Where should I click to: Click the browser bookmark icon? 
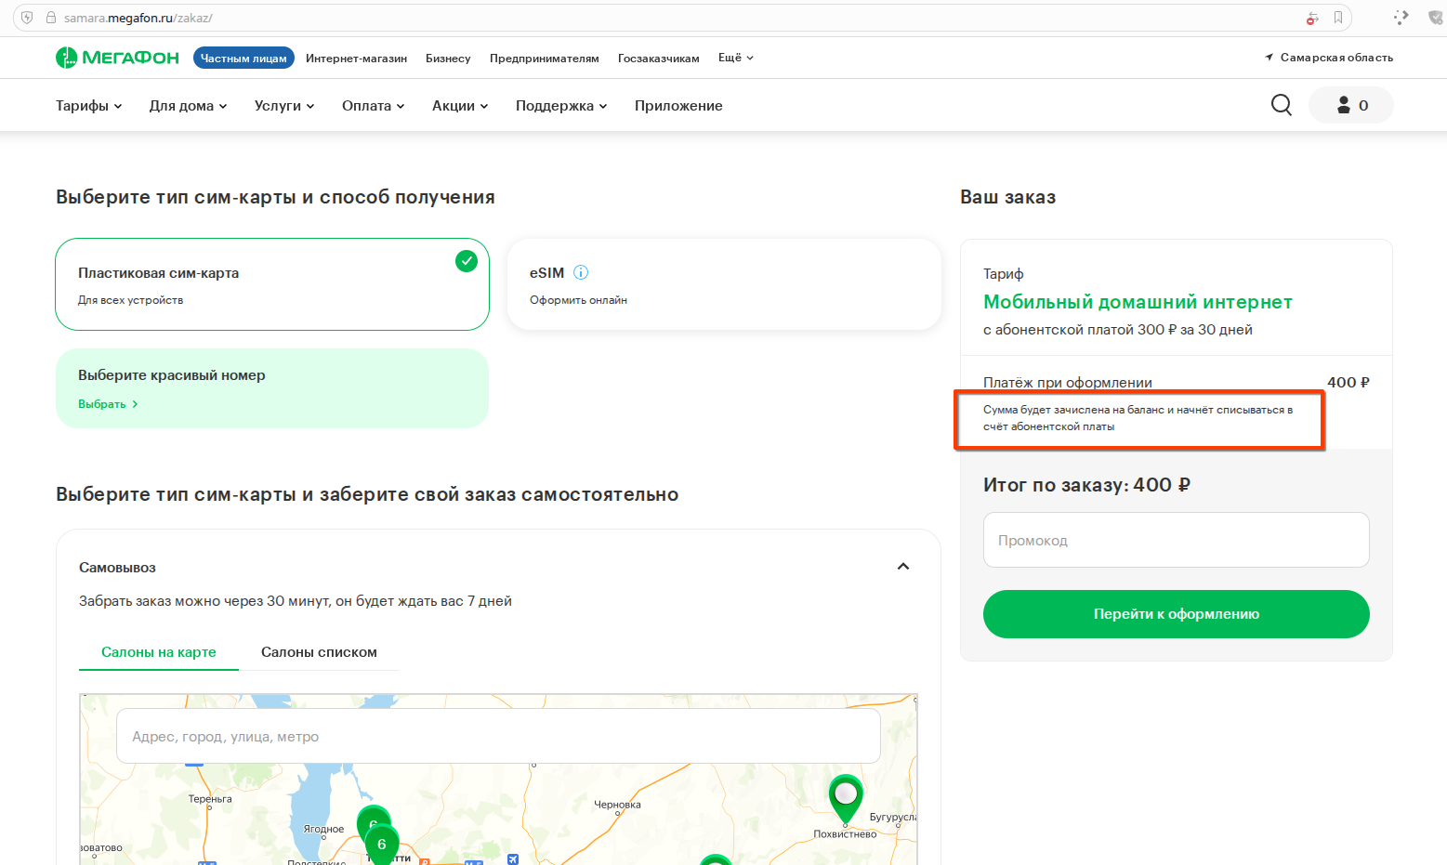point(1338,18)
